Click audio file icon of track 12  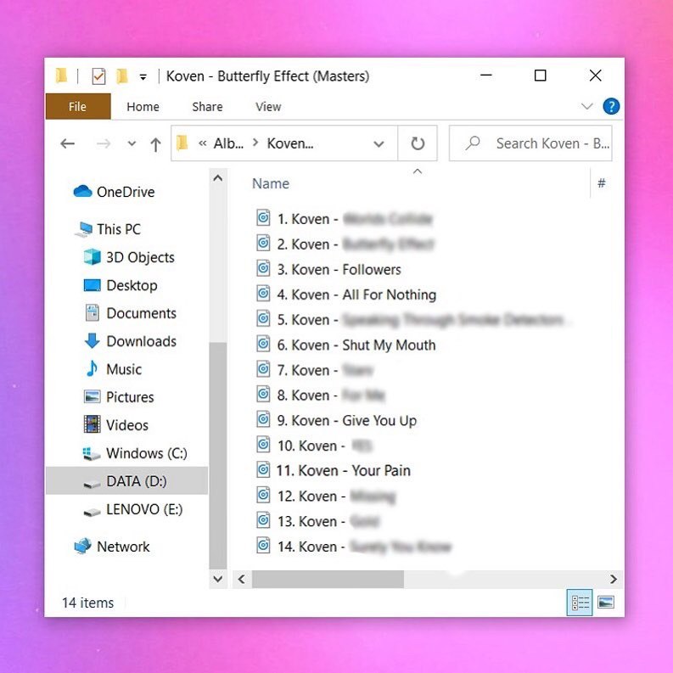point(263,495)
